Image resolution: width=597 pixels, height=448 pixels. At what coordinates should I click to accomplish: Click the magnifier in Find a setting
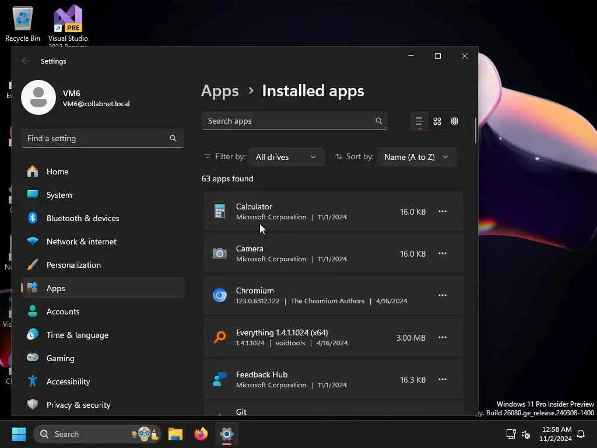coord(173,138)
